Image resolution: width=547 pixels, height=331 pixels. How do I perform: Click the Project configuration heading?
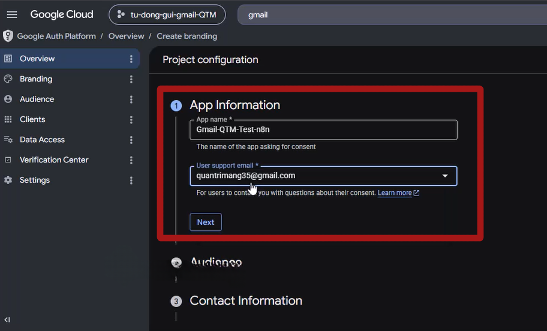(211, 59)
